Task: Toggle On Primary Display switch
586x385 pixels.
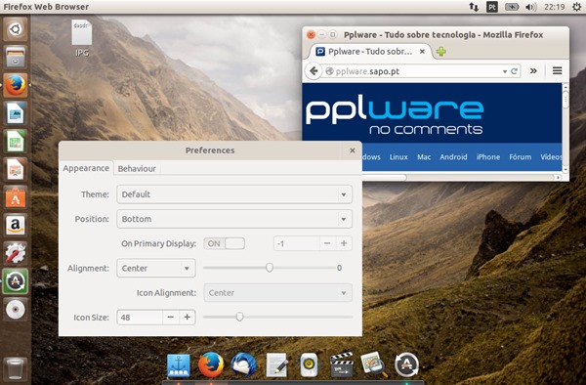Action: (225, 243)
